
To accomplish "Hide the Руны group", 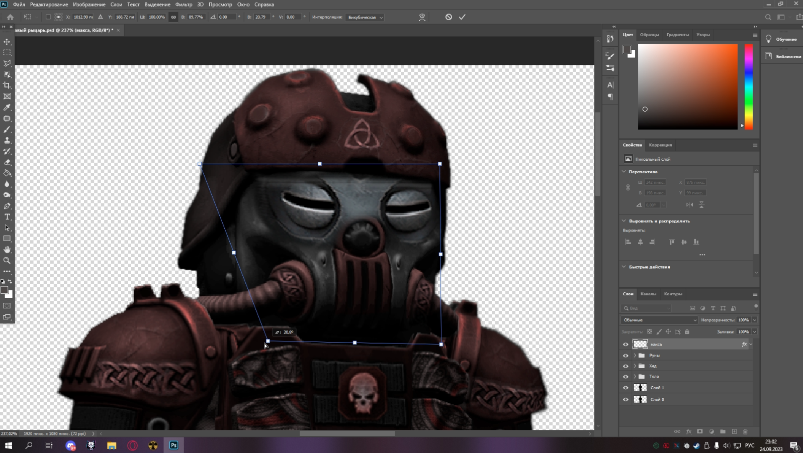I will coord(626,356).
